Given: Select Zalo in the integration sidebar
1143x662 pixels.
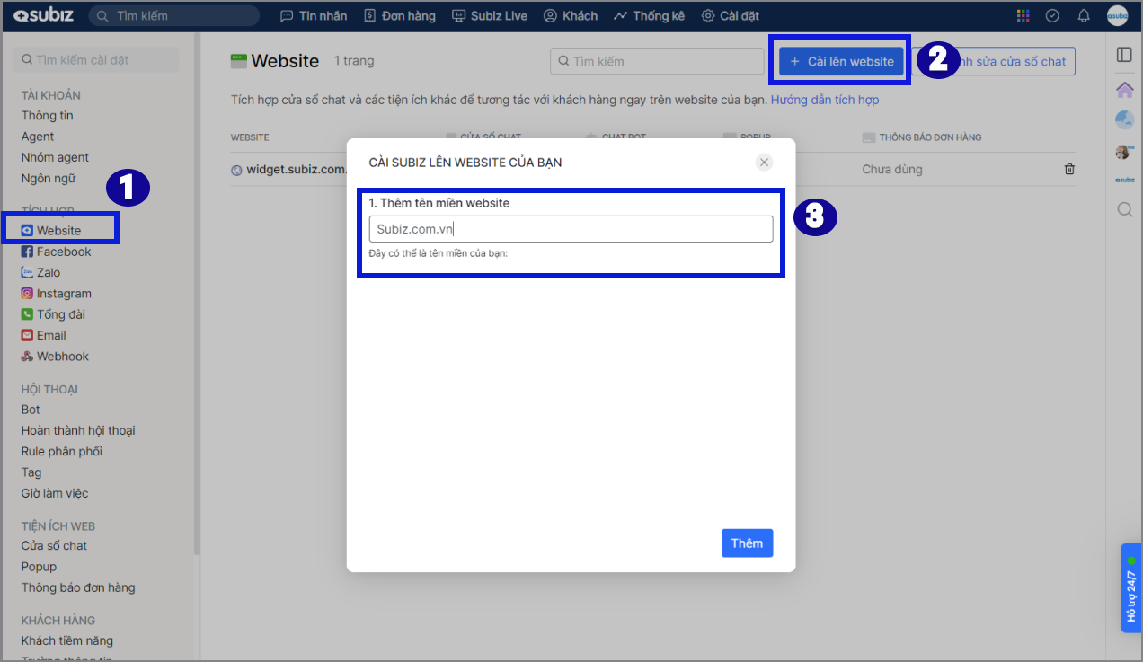Looking at the screenshot, I should pyautogui.click(x=49, y=272).
